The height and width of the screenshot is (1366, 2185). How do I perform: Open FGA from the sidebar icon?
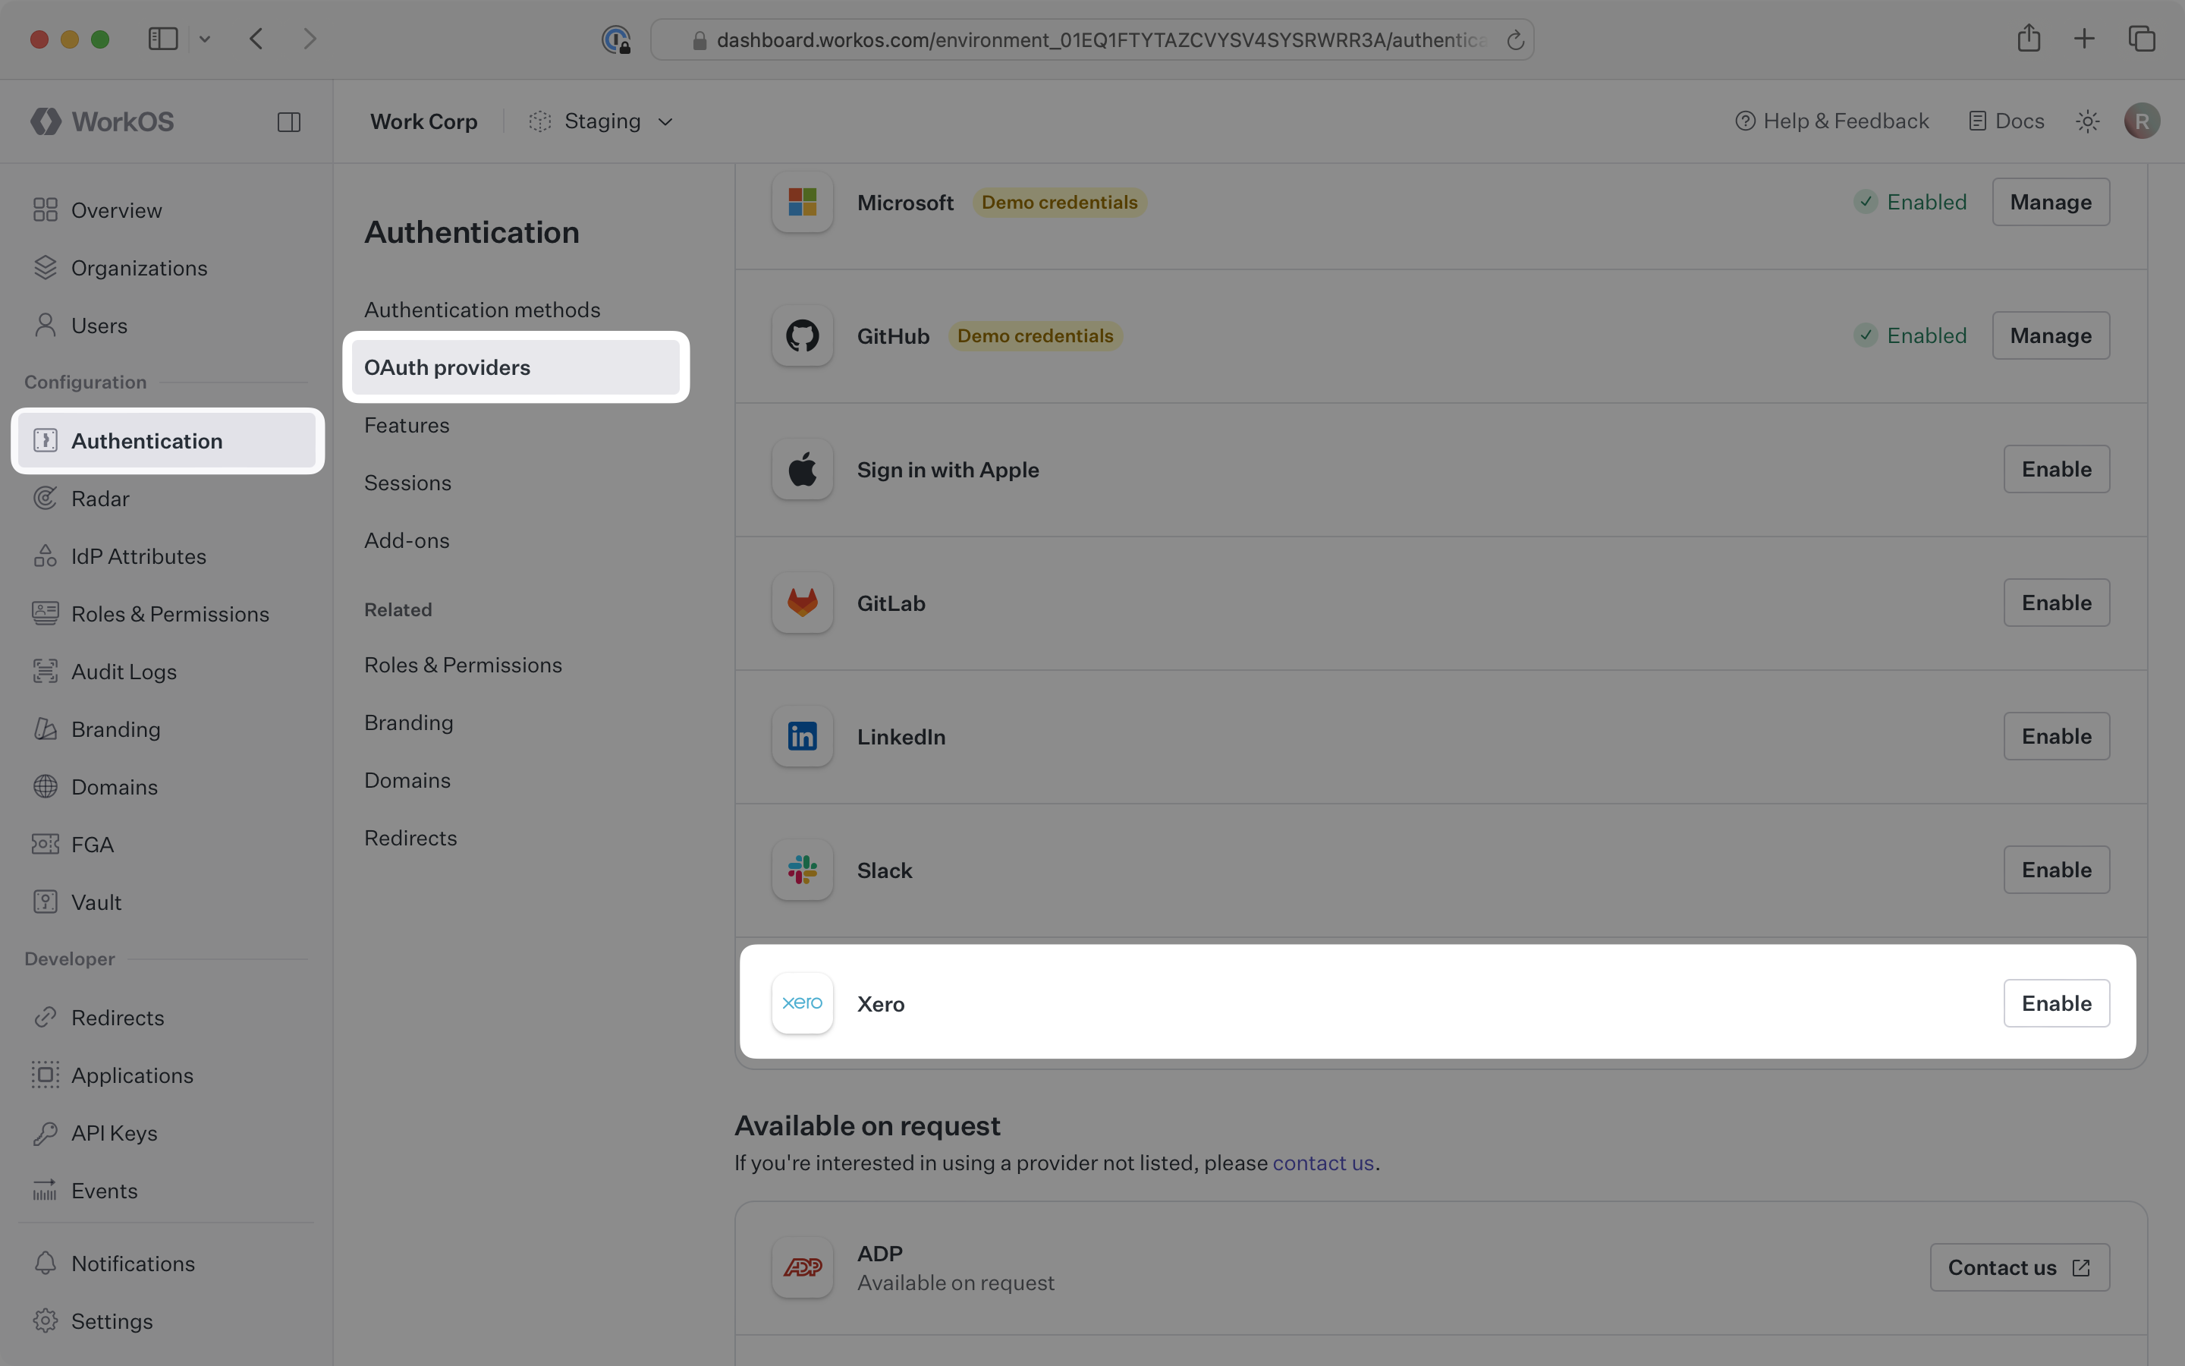[x=46, y=843]
